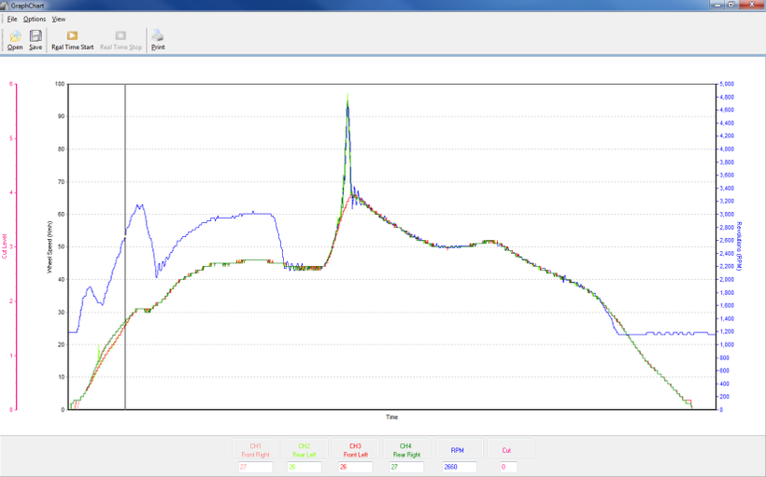Select the CH4 Rear Right value field
This screenshot has width=766, height=477.
[x=406, y=467]
